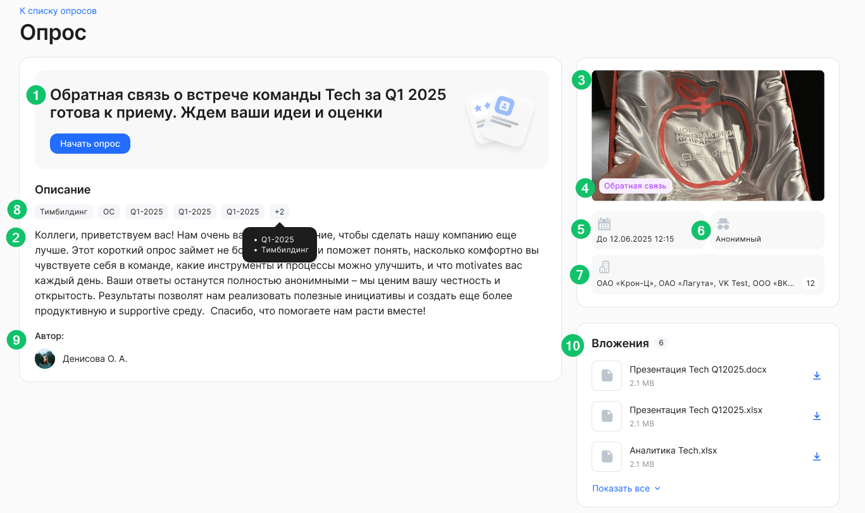This screenshot has height=513, width=865.
Task: Open the full company list via «12» badge
Action: coord(811,283)
